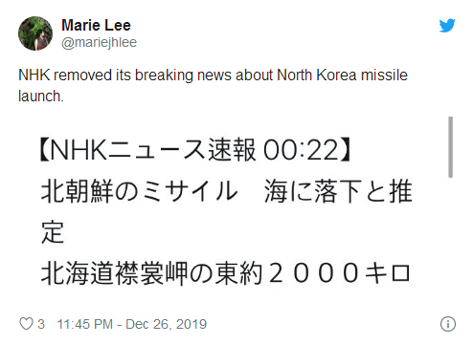
Task: Open the @mariejhlee handle link
Action: (x=99, y=42)
